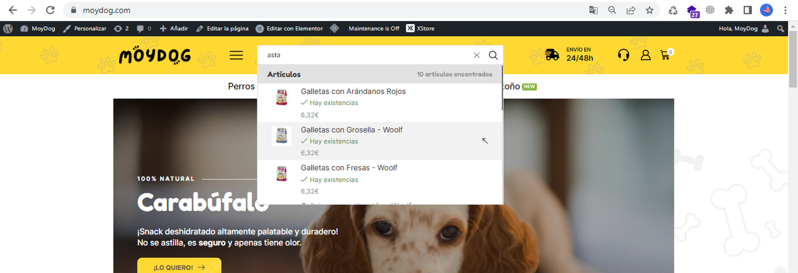
Task: Open the Google Translate page icon
Action: (x=594, y=10)
